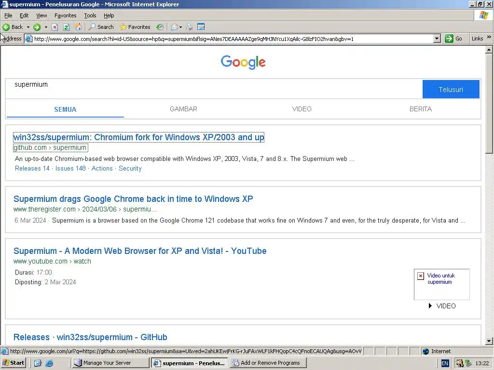Image resolution: width=494 pixels, height=370 pixels.
Task: Click the Mail envelope icon
Action: tap(174, 27)
